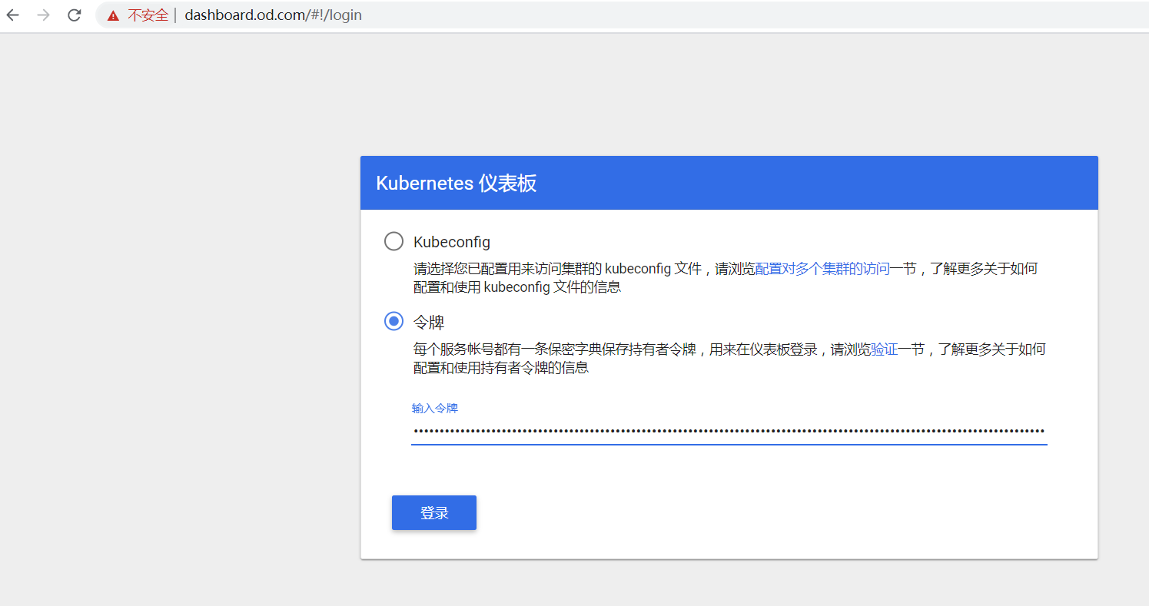
Task: Select the 令牌 token radio button
Action: (394, 321)
